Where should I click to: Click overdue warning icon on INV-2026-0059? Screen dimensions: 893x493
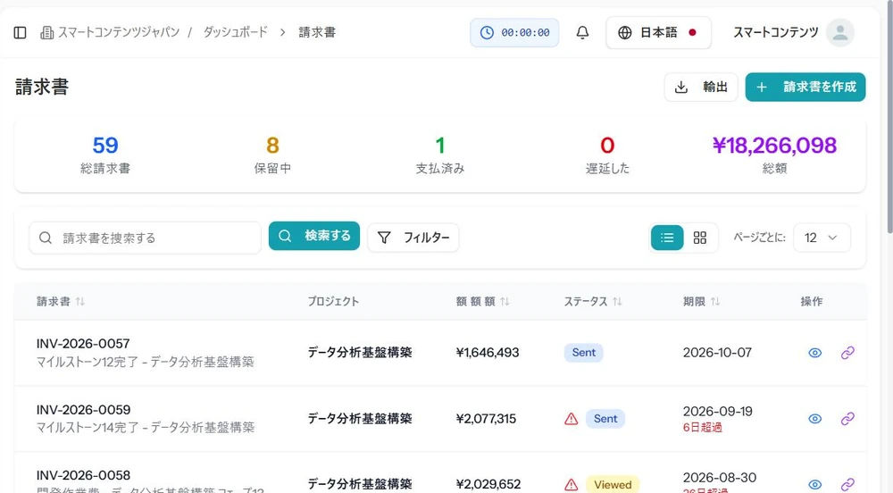point(572,419)
